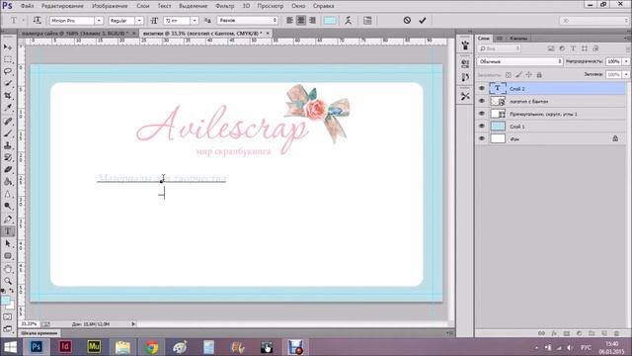Click the foreground color swatch
Screen dimensions: 632x356
5,301
